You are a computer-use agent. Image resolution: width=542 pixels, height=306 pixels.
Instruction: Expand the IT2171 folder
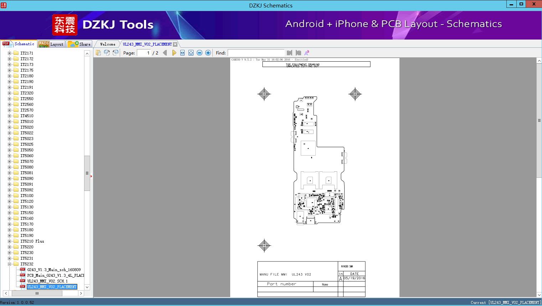[x=10, y=53]
